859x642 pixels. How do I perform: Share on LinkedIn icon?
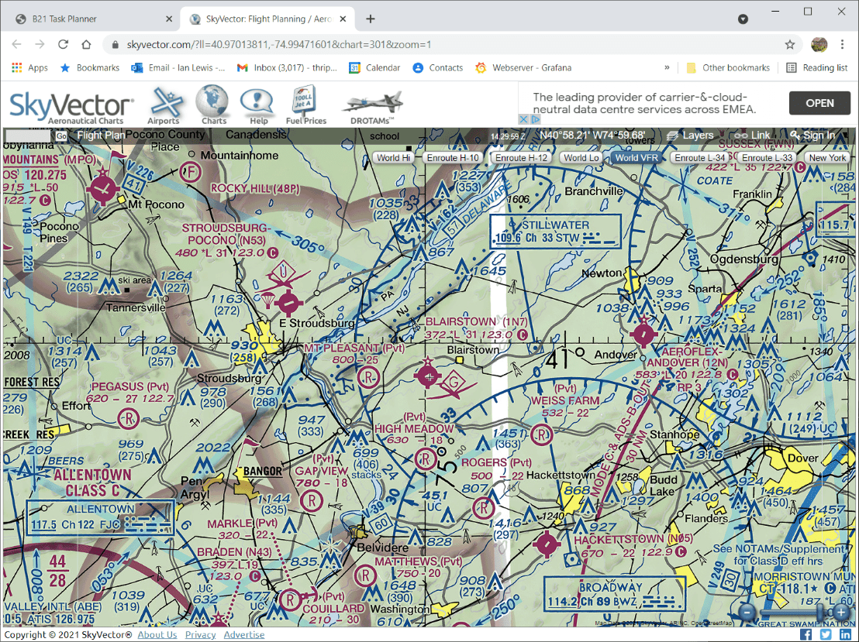pos(845,635)
